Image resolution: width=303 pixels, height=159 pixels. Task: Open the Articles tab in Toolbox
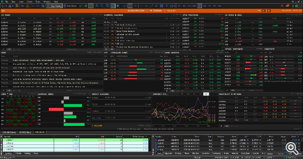235,153
